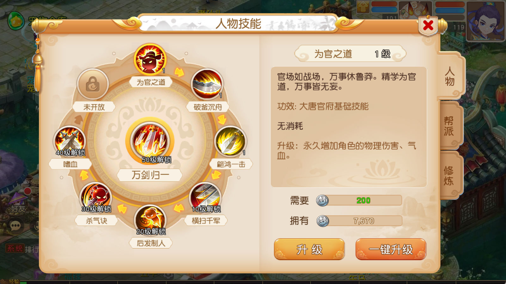The height and width of the screenshot is (284, 506).
Task: Switch to the 帮派 side tab
Action: [x=449, y=126]
